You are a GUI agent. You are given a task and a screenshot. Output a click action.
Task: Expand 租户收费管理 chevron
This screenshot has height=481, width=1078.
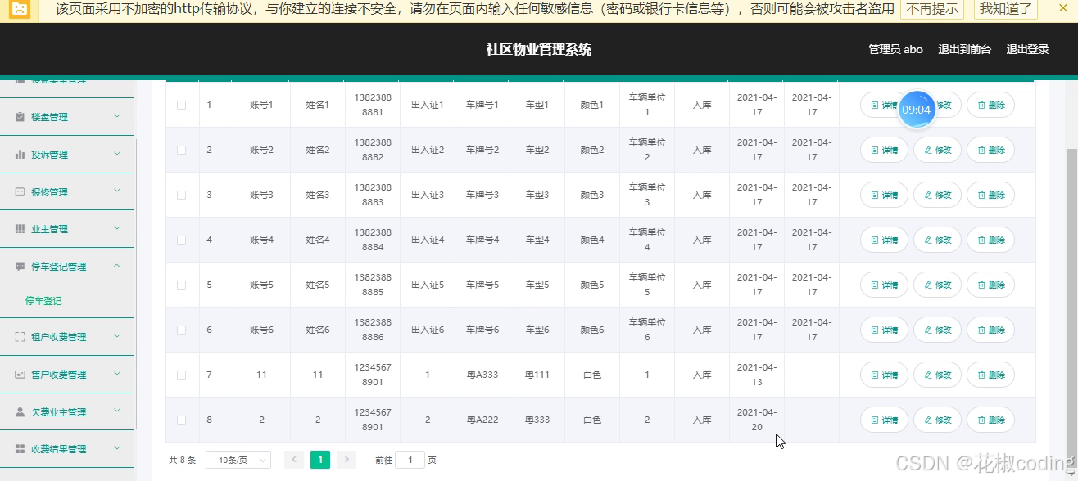(117, 336)
